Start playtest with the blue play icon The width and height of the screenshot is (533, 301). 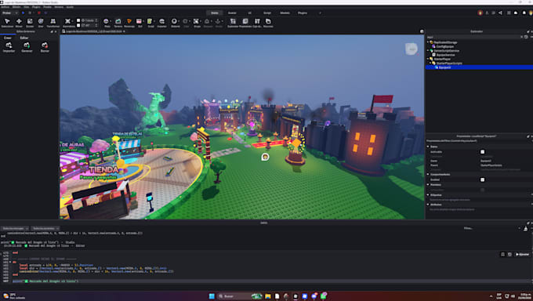coord(23,13)
